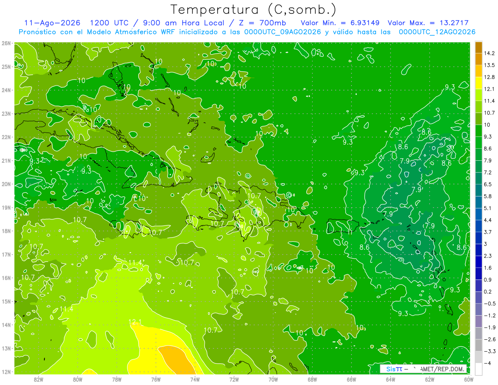Click the '60W' longitude axis label
498x385 pixels.
469,379
